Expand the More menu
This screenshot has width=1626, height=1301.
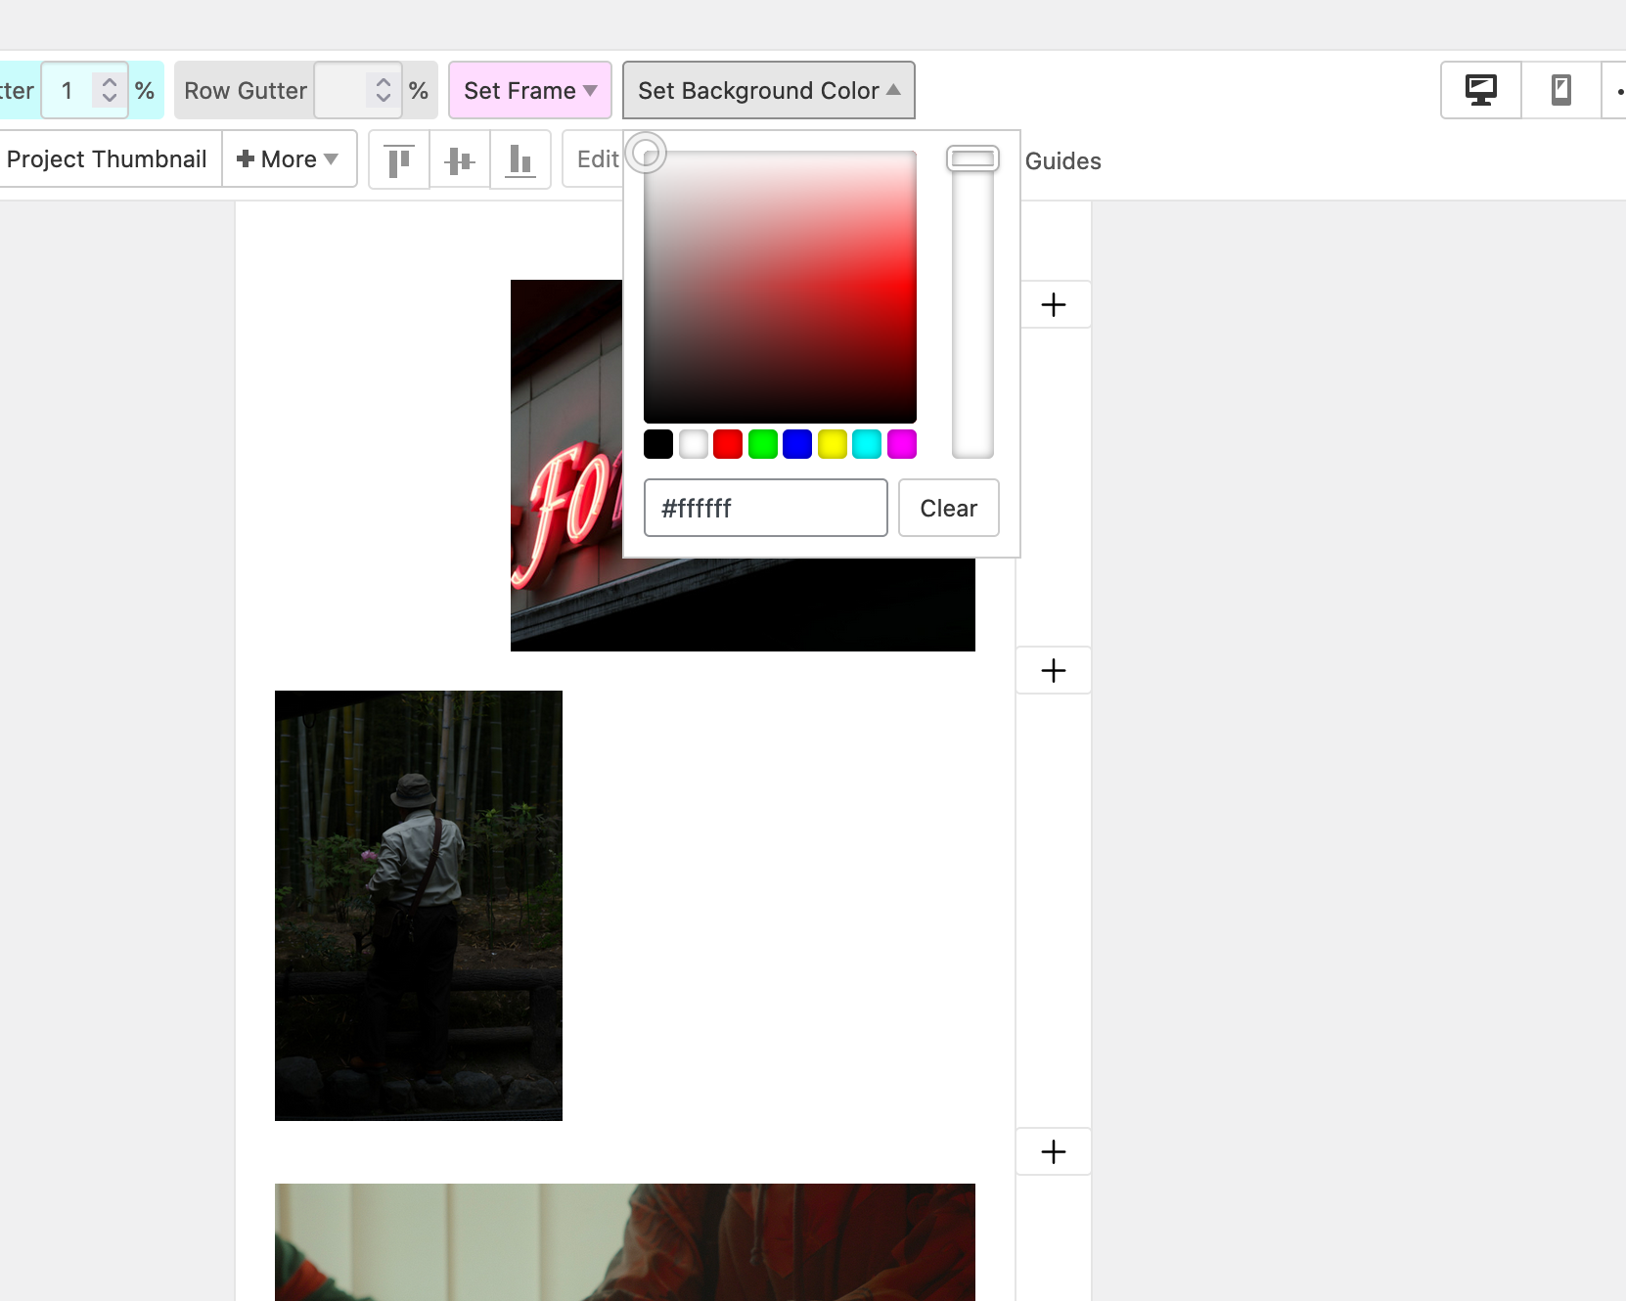tap(289, 159)
